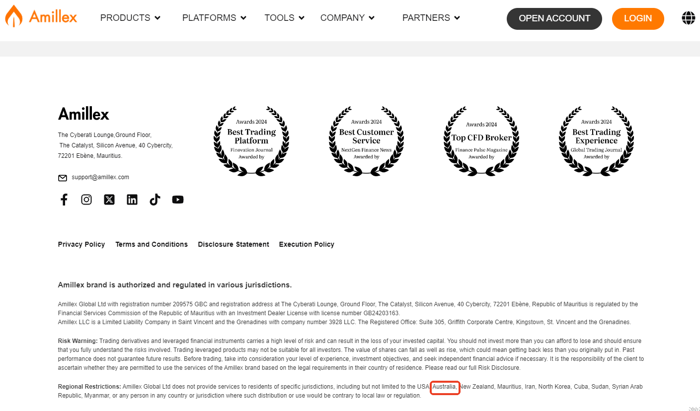
Task: Expand the PRODUCTS menu chevron
Action: pyautogui.click(x=157, y=18)
